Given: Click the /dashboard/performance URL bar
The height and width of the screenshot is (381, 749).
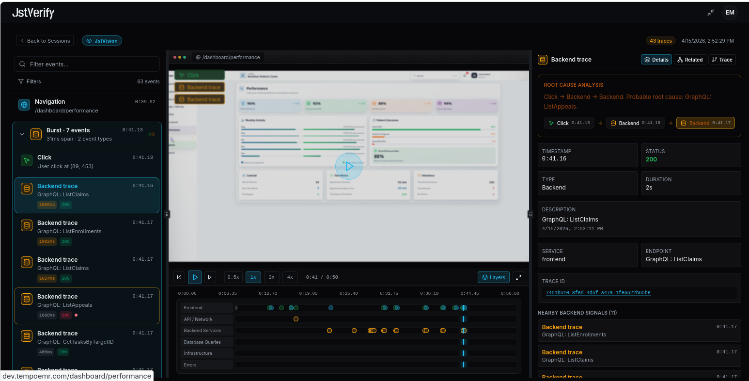Looking at the screenshot, I should point(228,57).
